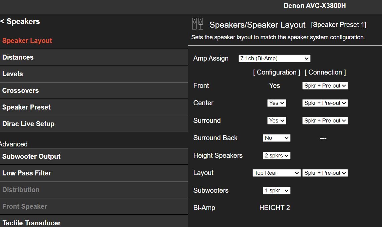Open Crossovers settings page
382x227 pixels.
[x=21, y=91]
